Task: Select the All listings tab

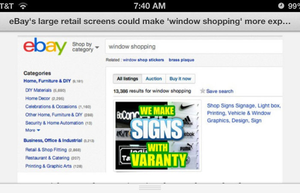Action: 127,78
